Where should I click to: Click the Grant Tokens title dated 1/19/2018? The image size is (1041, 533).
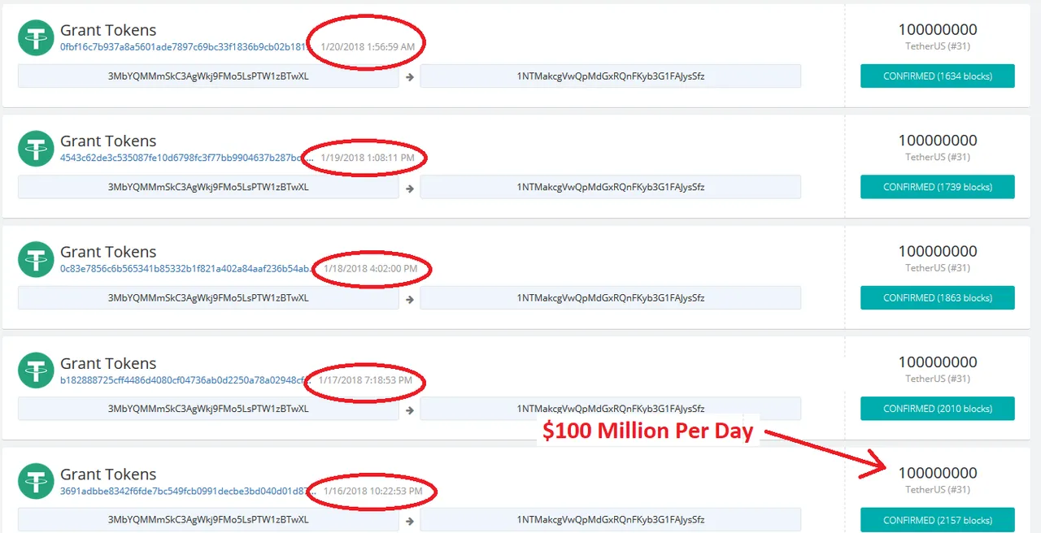click(x=108, y=141)
